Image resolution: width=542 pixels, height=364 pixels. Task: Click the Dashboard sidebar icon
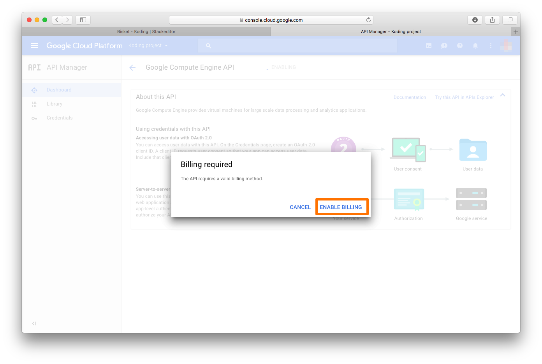(x=34, y=90)
